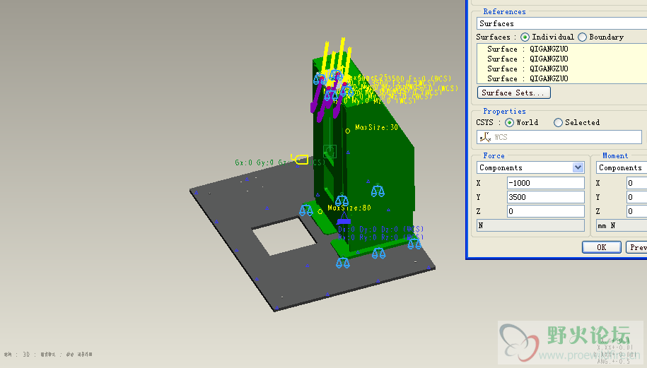The image size is (647, 368).
Task: Click the Force X field showing -1000
Action: [545, 183]
